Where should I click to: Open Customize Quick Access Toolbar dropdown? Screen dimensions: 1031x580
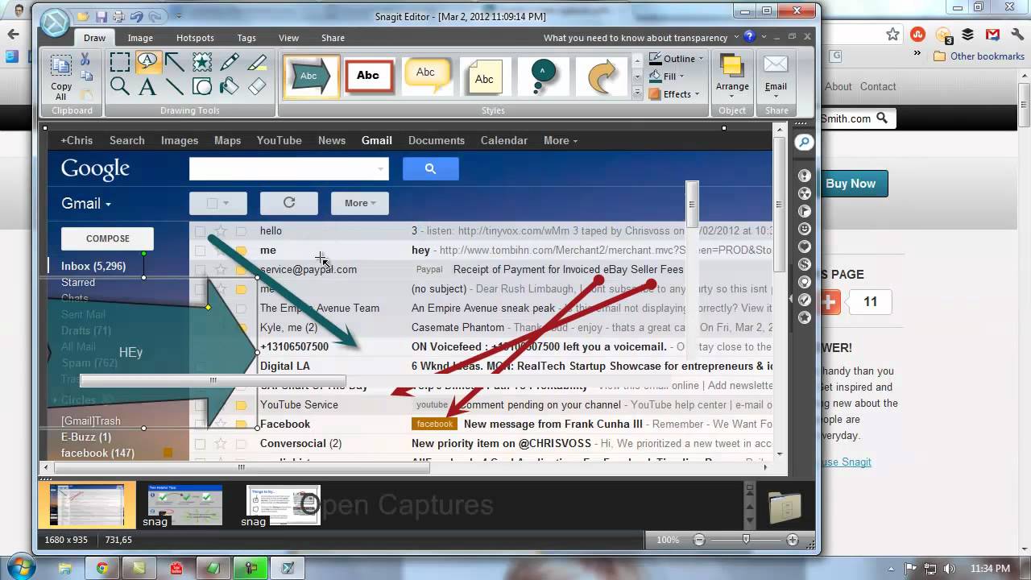pos(179,16)
